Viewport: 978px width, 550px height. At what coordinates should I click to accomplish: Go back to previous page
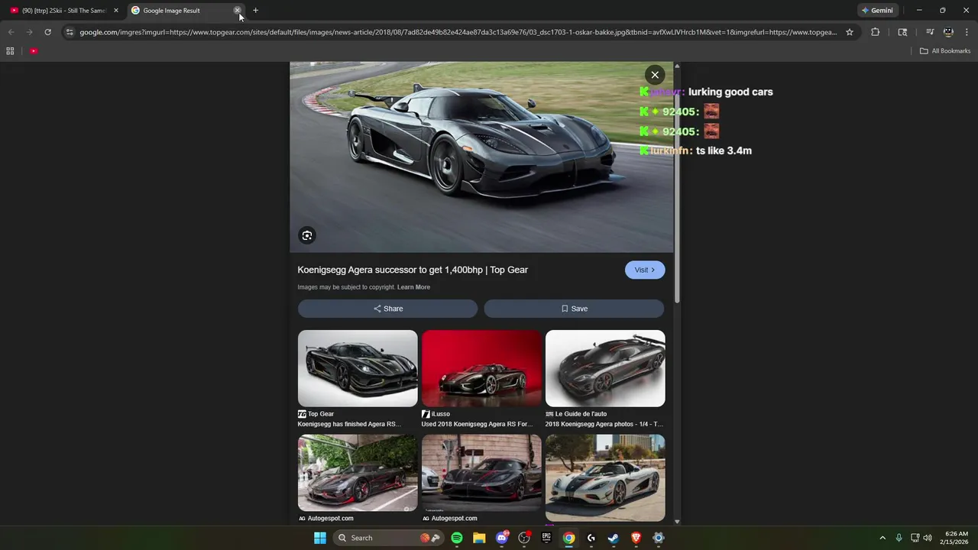[11, 32]
